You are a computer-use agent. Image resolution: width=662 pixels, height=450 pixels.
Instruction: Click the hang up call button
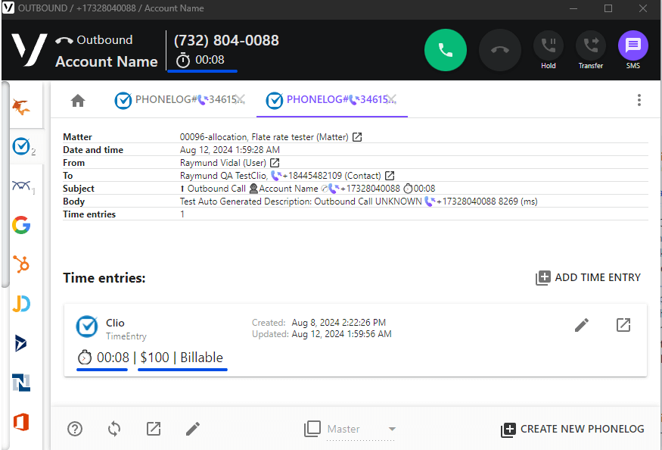500,50
